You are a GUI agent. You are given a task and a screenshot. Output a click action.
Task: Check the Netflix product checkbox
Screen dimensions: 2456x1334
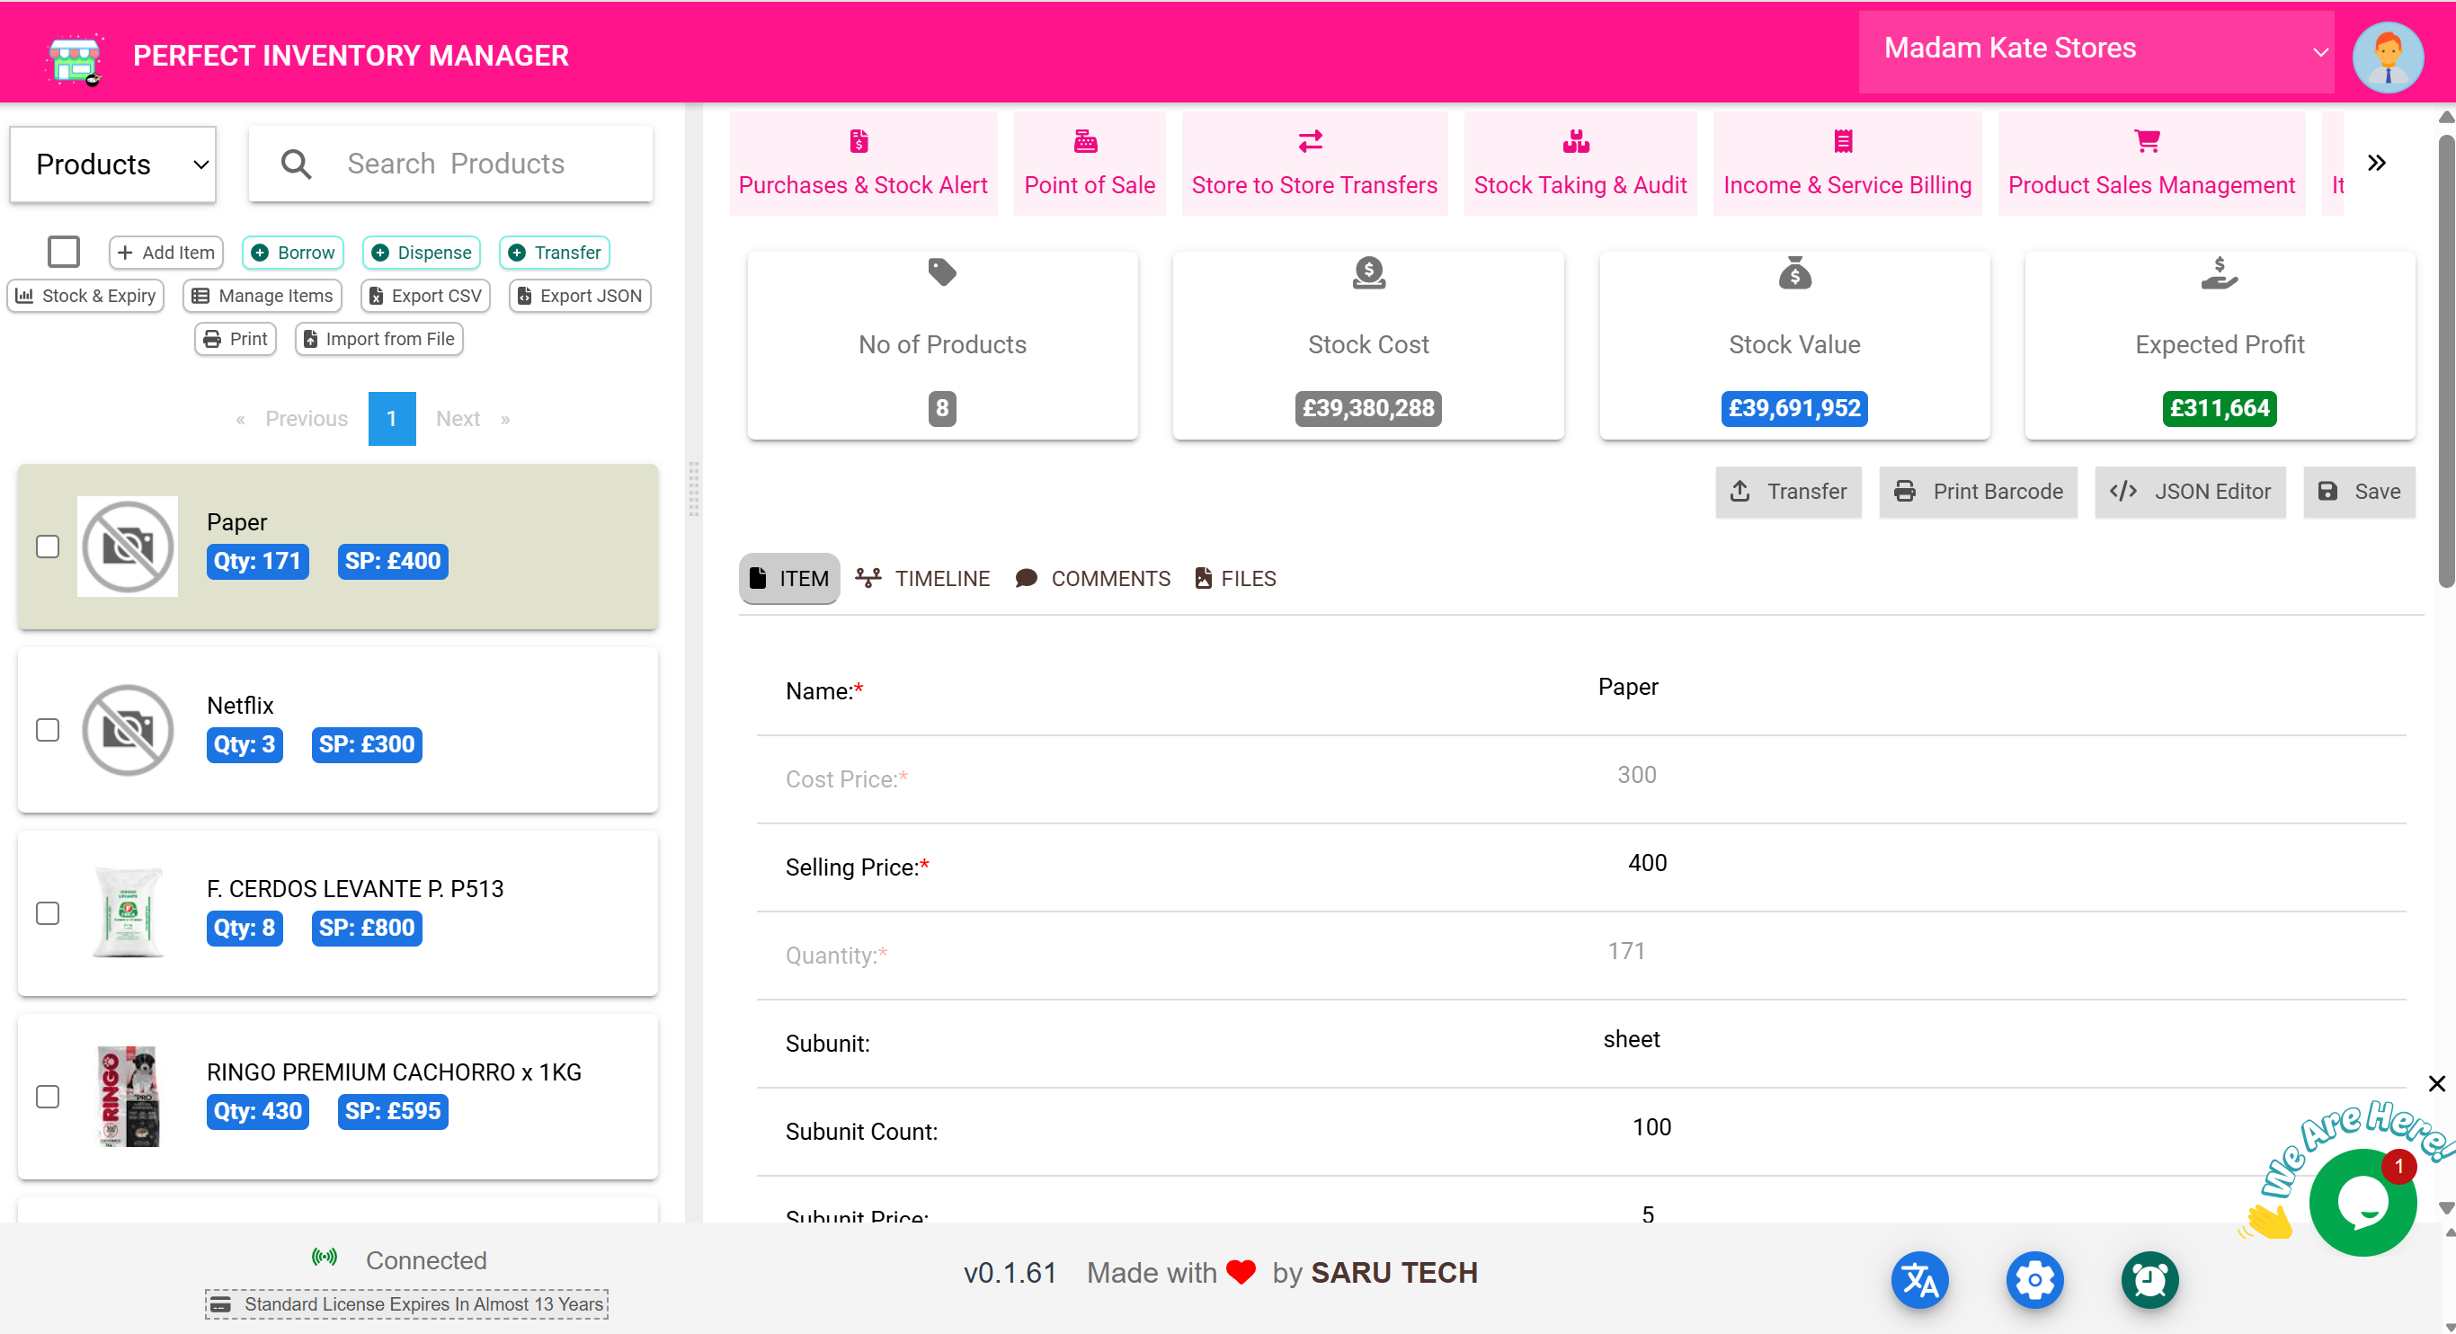coord(48,731)
